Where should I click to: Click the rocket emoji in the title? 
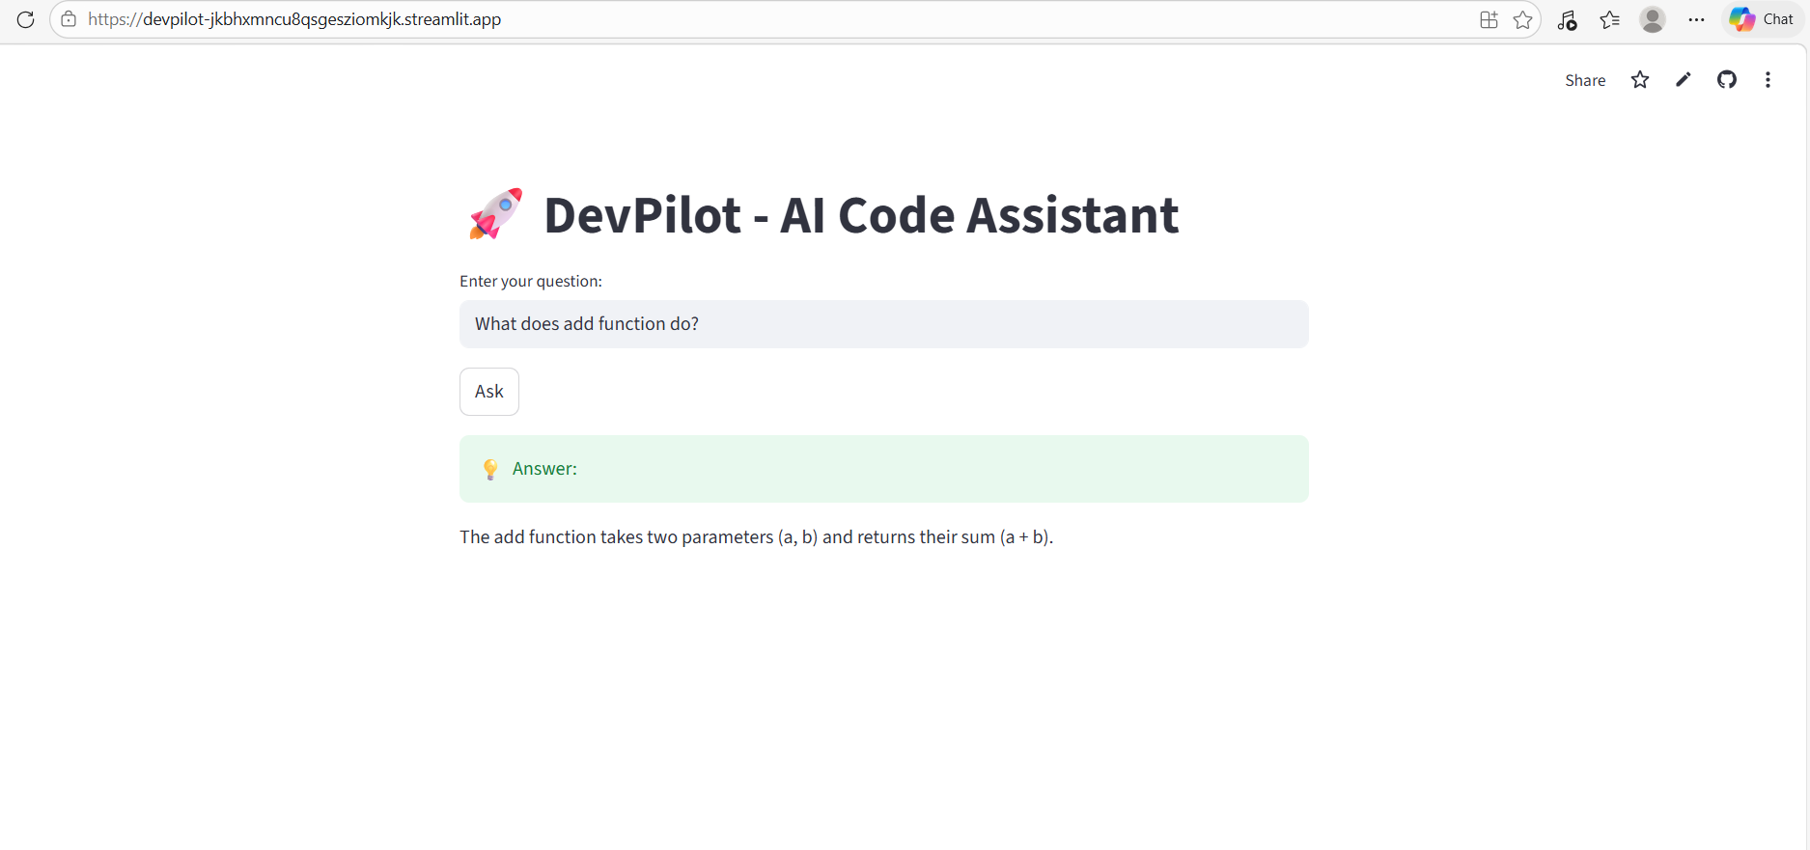pyautogui.click(x=495, y=214)
